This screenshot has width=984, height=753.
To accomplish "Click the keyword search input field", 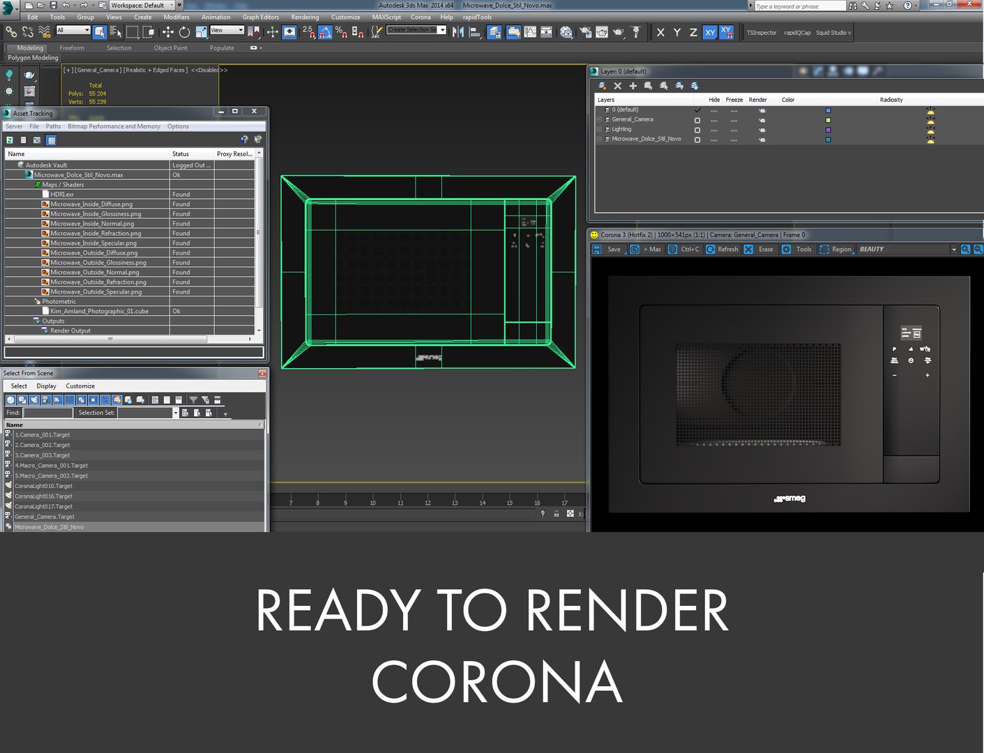I will pyautogui.click(x=800, y=6).
